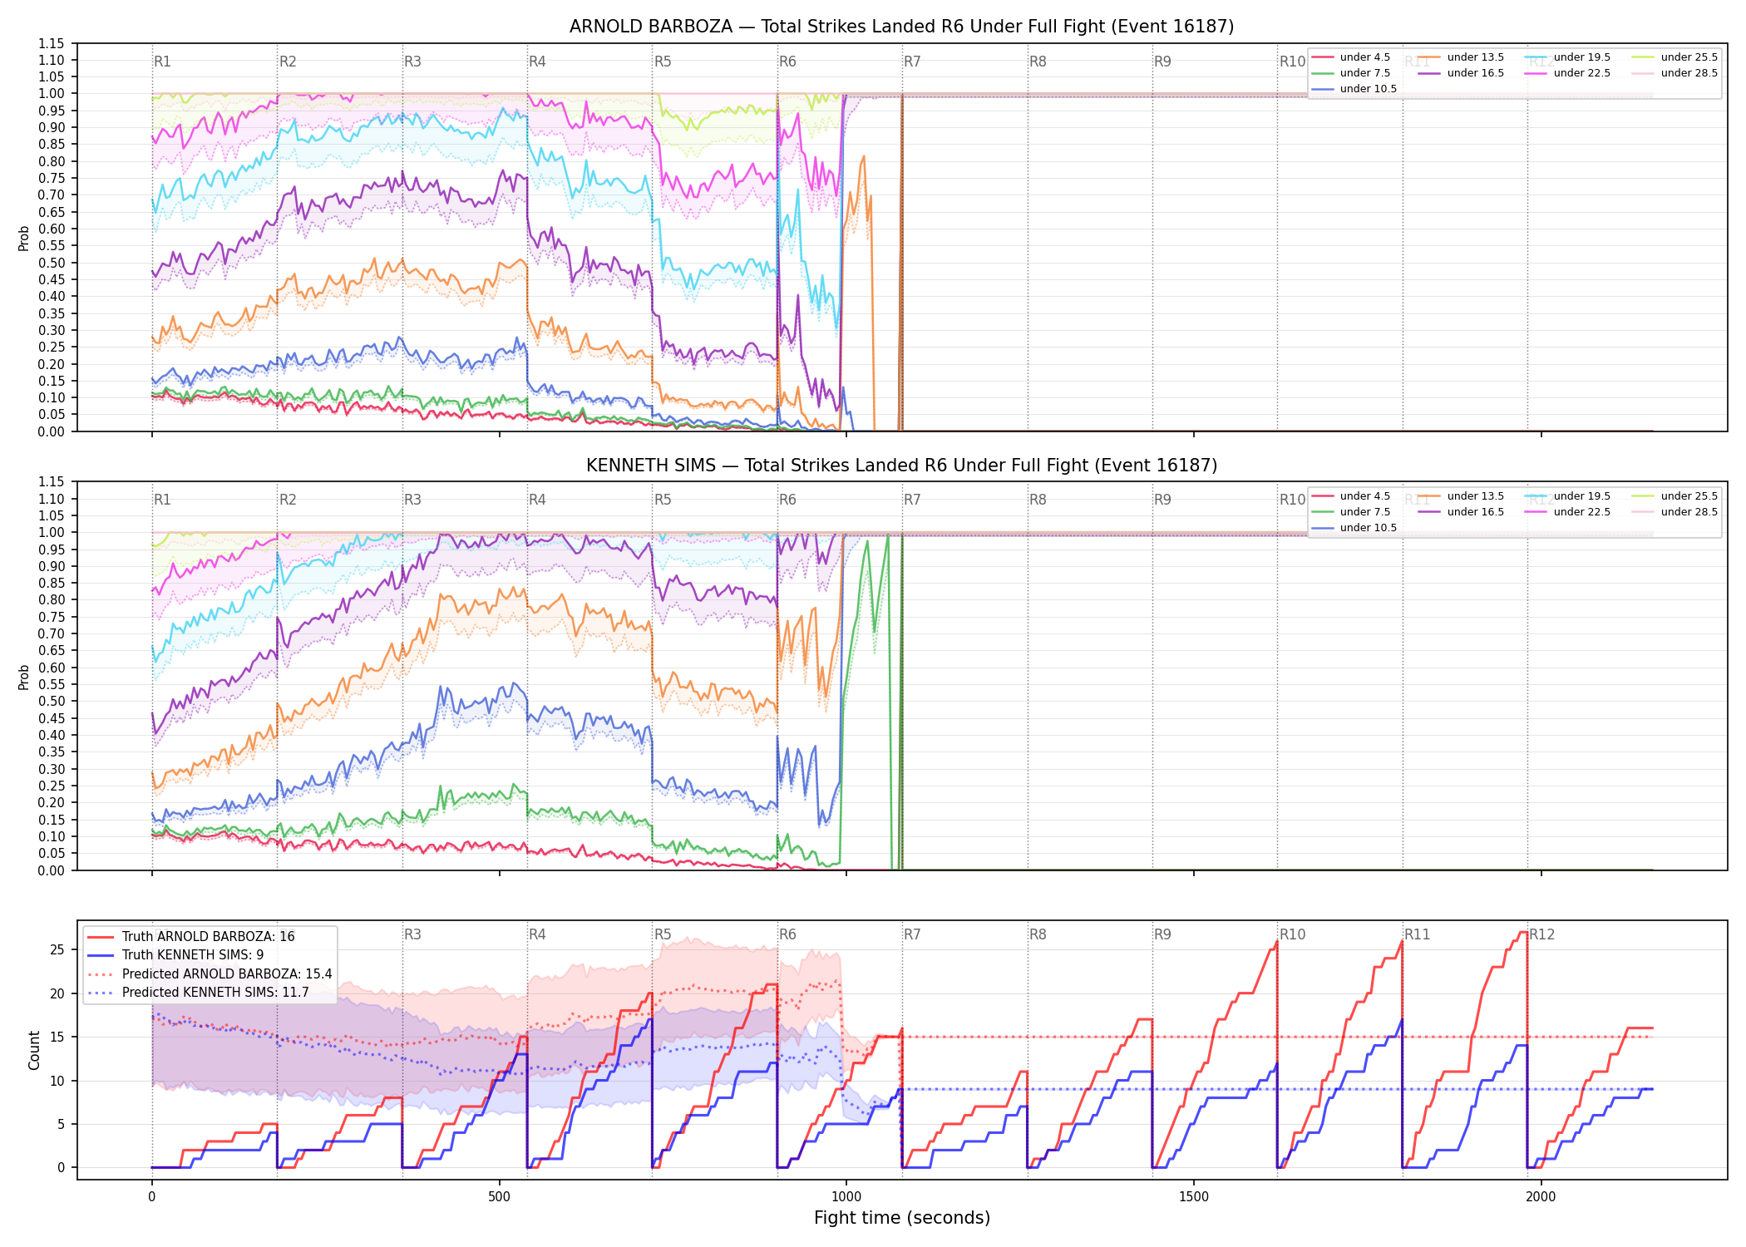Click the 'Fight time (seconds)' axis label
Viewport: 1746px width, 1247px height.
click(902, 1218)
